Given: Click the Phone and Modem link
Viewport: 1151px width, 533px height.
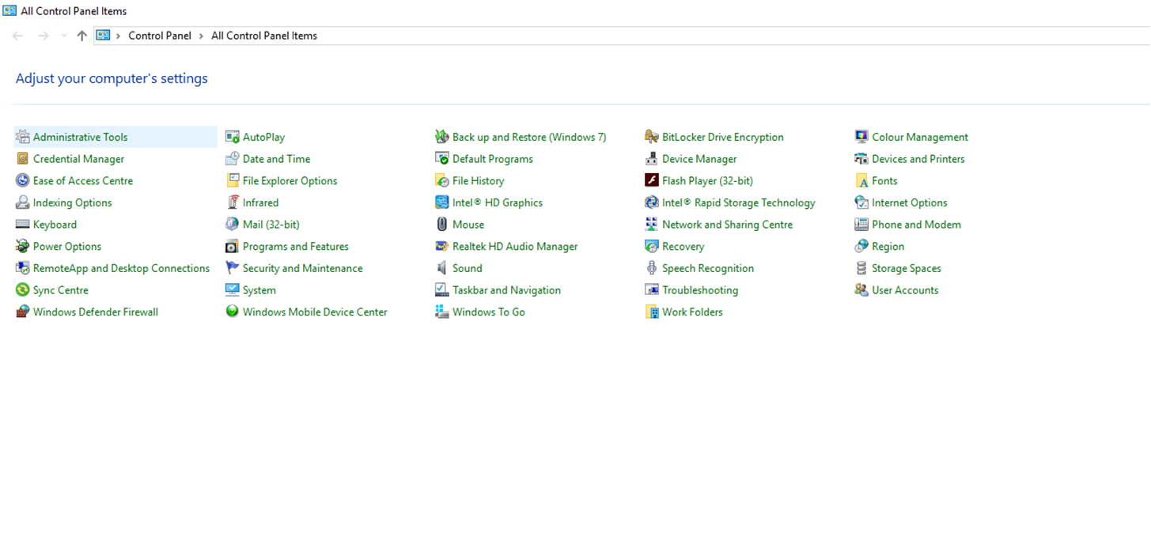Looking at the screenshot, I should click(916, 225).
